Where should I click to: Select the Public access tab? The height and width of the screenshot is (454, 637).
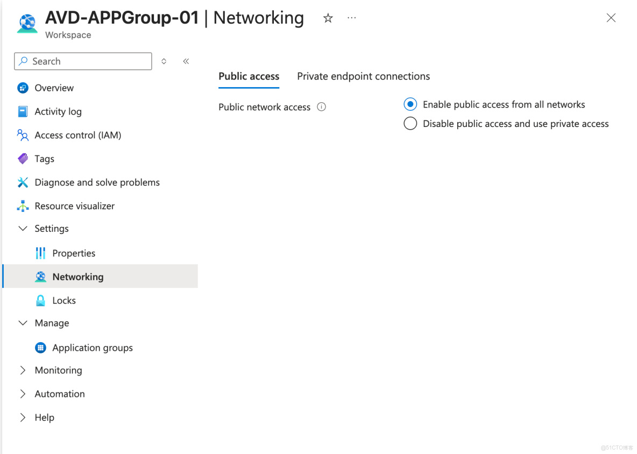click(249, 76)
